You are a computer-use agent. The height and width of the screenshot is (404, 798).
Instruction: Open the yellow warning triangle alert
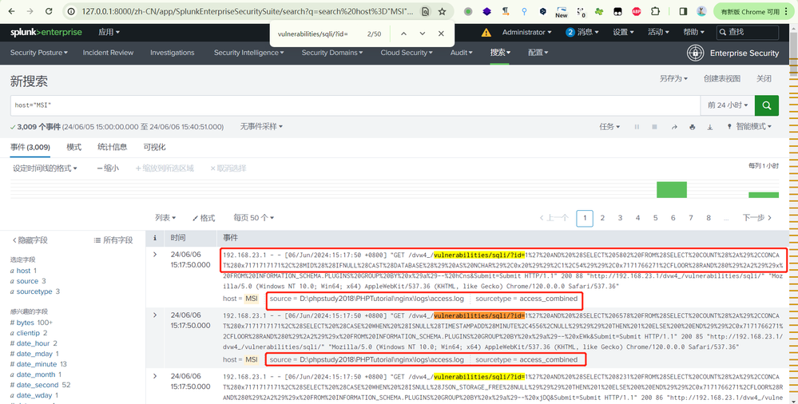(486, 33)
